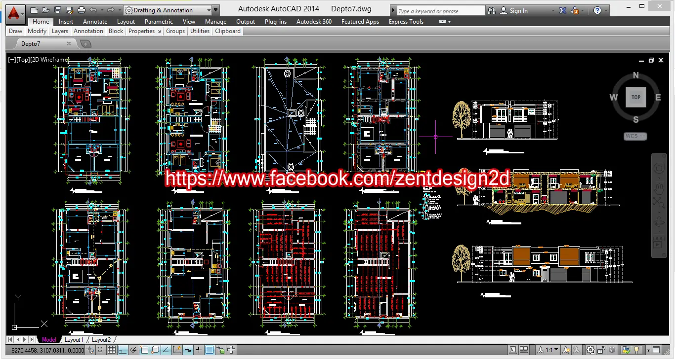
Task: Click the ShowMotion icon in navigation bar
Action: [659, 243]
